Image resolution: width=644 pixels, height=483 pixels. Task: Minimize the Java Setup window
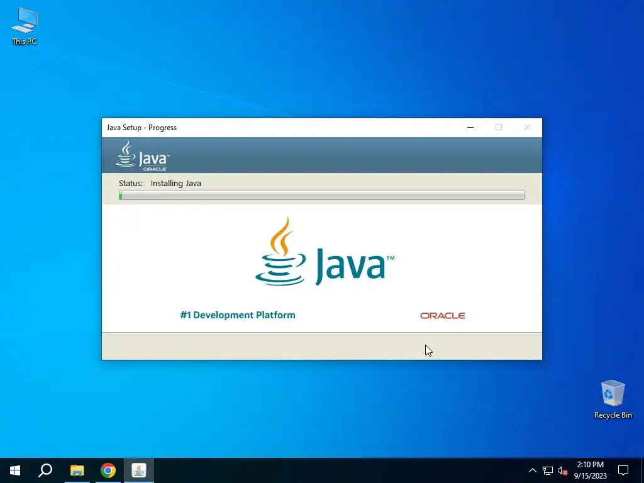[x=470, y=127]
